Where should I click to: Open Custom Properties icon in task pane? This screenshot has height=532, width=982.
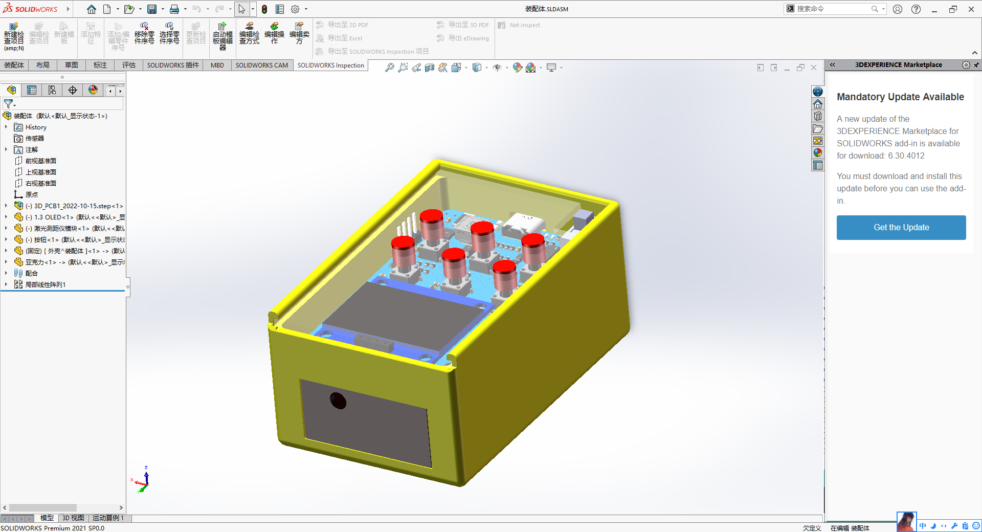coord(818,165)
